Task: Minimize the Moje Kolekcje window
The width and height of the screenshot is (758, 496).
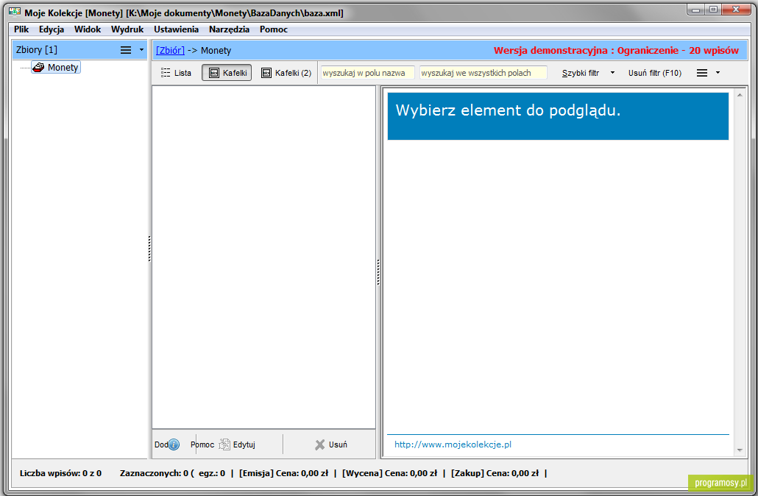Action: [x=695, y=9]
